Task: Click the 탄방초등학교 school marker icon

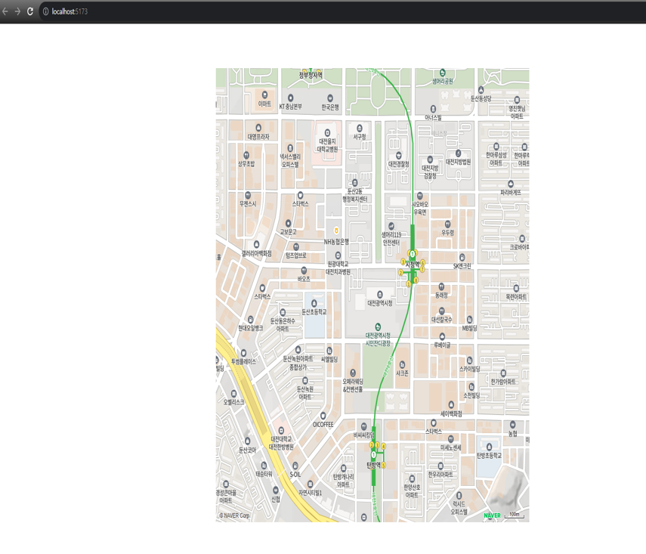Action: coord(489,447)
